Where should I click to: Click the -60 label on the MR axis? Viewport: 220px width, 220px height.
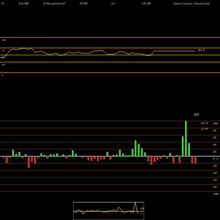point(215,180)
